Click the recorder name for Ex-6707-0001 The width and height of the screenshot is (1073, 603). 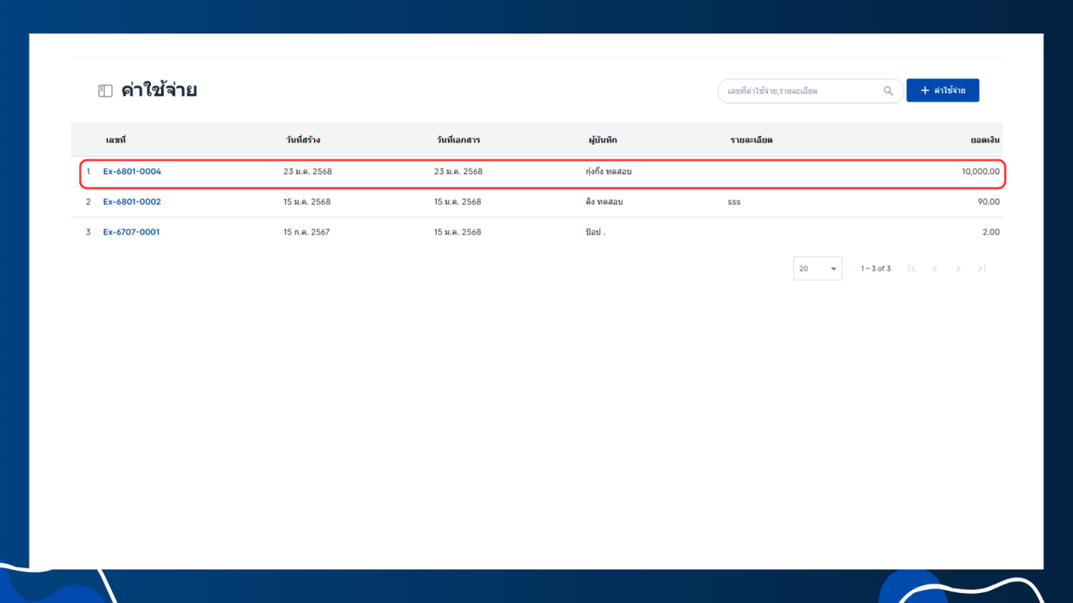[x=595, y=232]
